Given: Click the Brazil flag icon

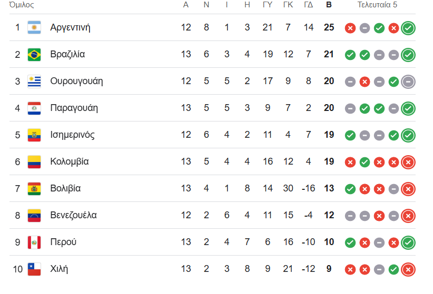Looking at the screenshot, I should (34, 54).
